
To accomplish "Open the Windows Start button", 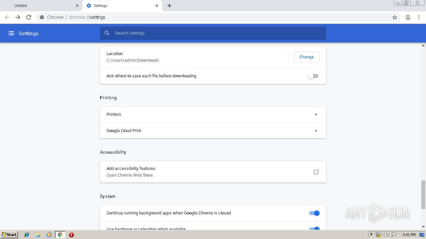I will (x=9, y=235).
